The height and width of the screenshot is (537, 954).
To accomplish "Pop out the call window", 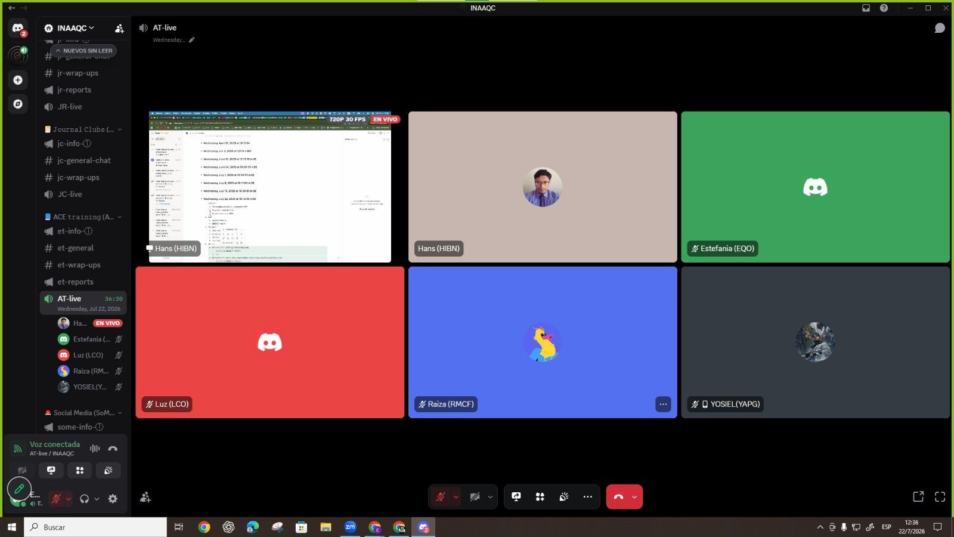I will (918, 496).
